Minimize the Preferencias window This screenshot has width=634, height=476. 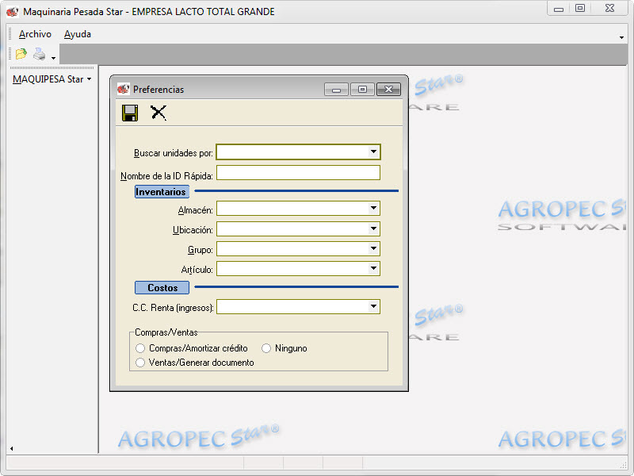tap(336, 90)
